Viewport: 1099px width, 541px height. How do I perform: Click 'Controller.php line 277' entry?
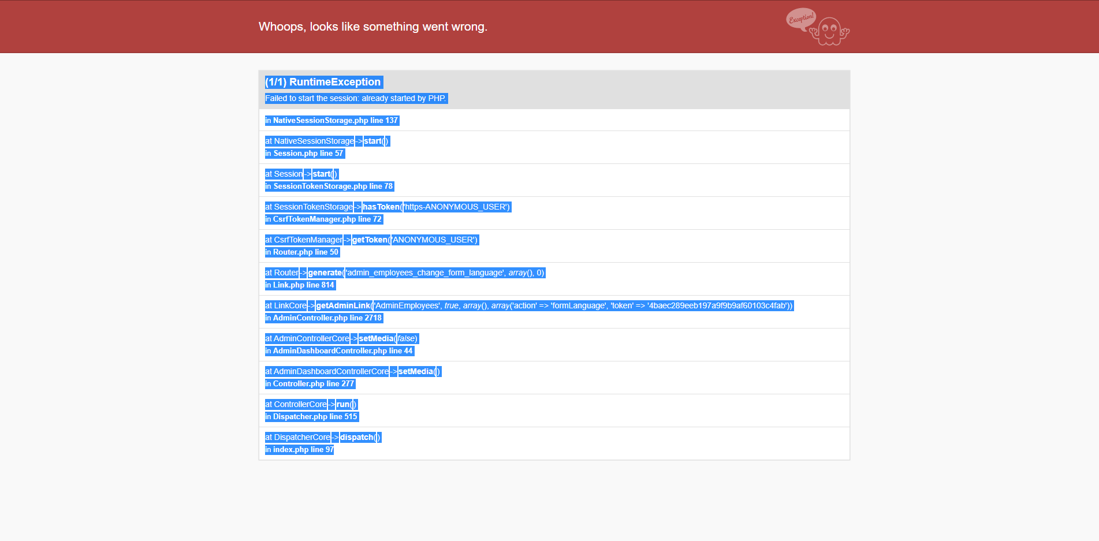tap(314, 384)
